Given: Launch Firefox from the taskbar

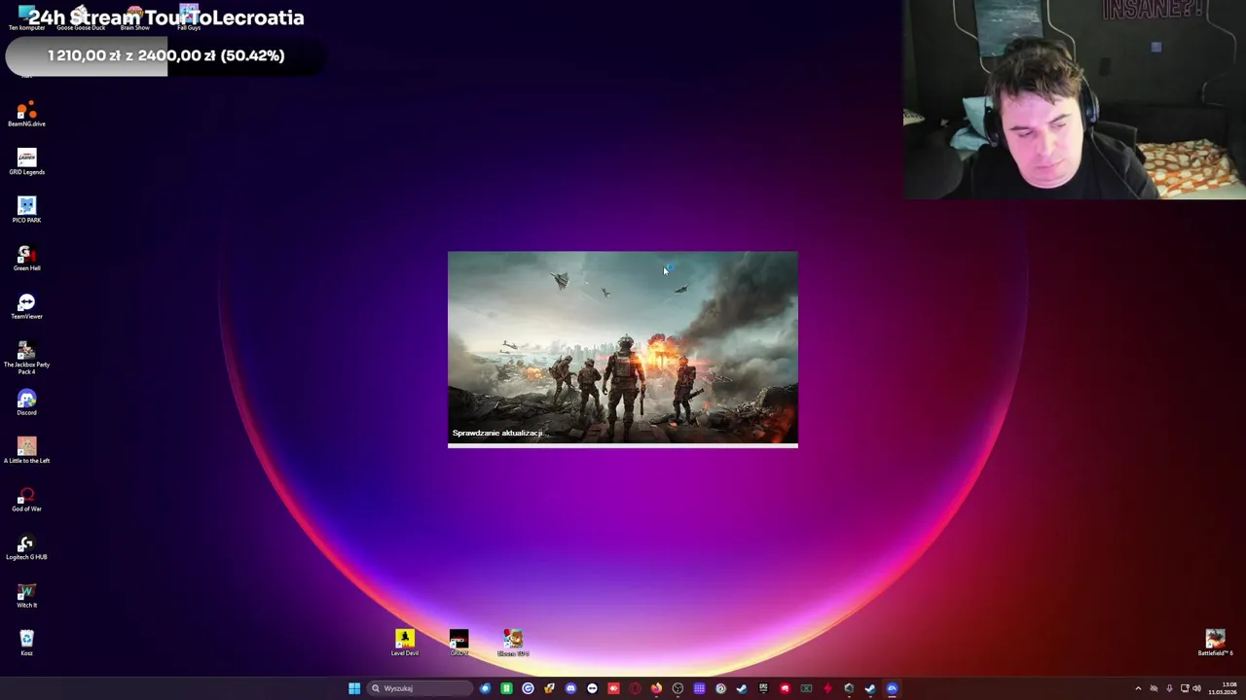Looking at the screenshot, I should 656,688.
